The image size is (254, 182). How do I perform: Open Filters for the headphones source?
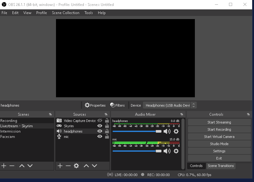point(117,105)
